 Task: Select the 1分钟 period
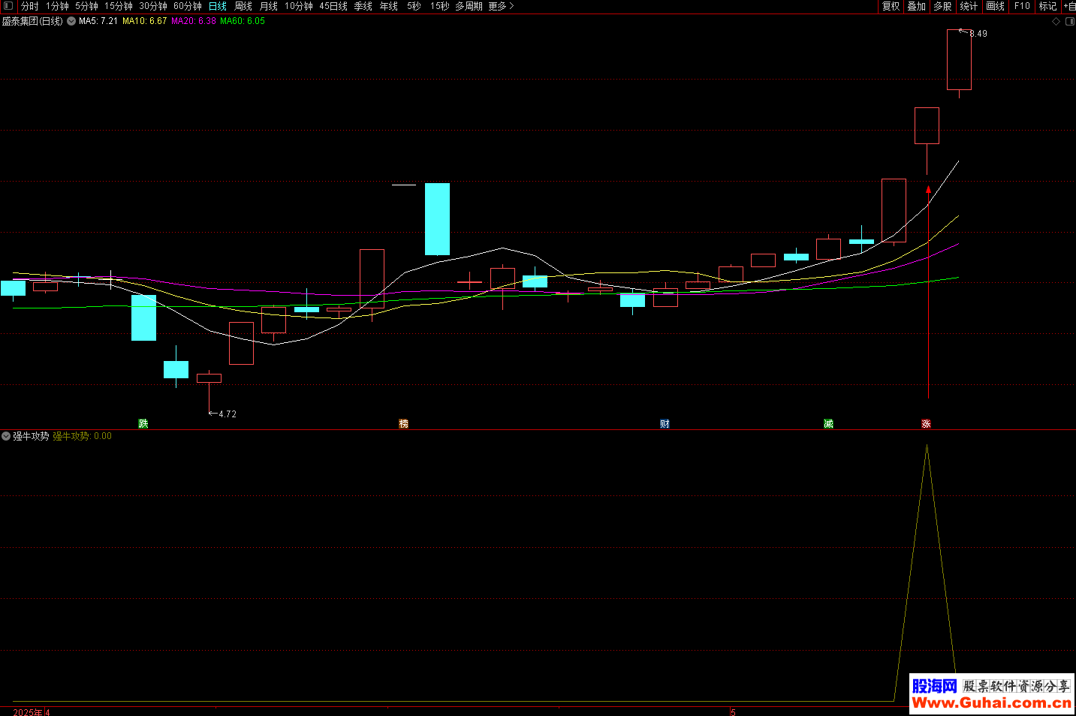point(57,6)
